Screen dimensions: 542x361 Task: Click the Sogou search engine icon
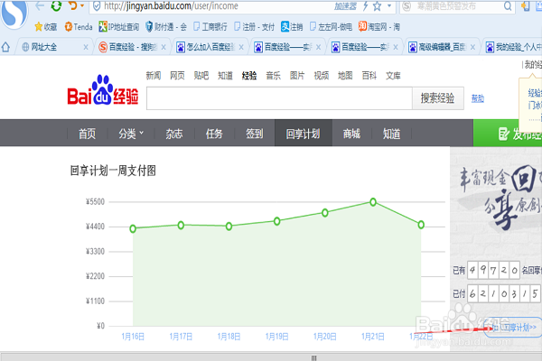click(406, 6)
